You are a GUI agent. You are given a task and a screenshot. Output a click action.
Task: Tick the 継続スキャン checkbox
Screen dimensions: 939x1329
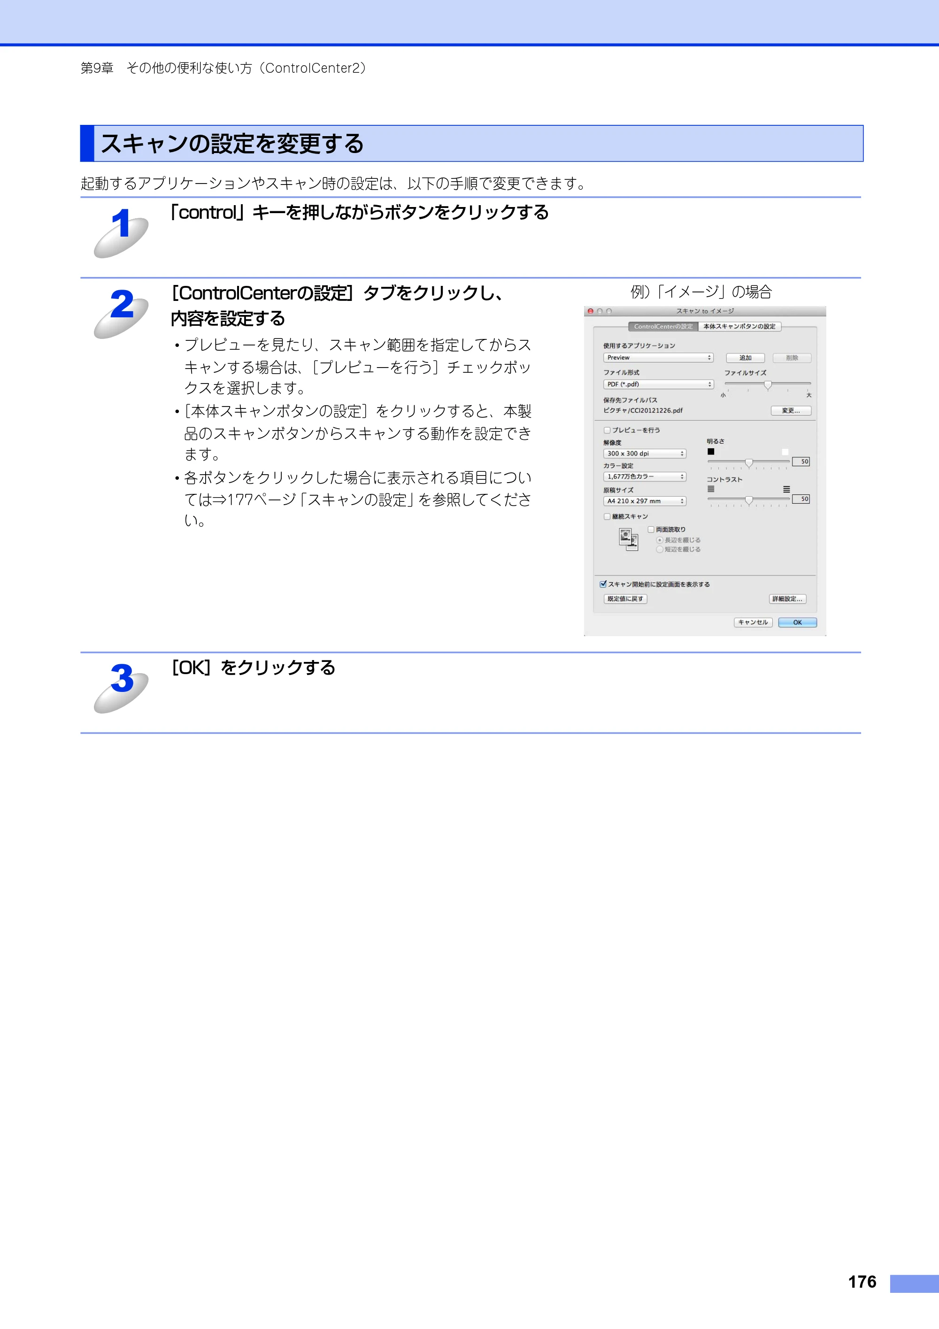(607, 516)
